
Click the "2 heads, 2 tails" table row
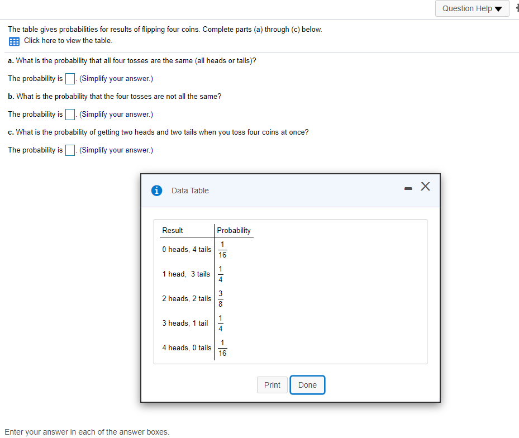[186, 298]
